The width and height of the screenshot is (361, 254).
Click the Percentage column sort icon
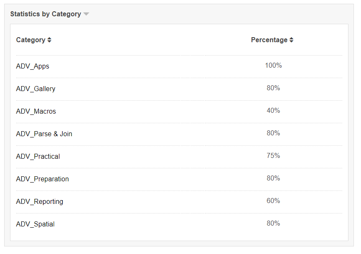pos(291,40)
